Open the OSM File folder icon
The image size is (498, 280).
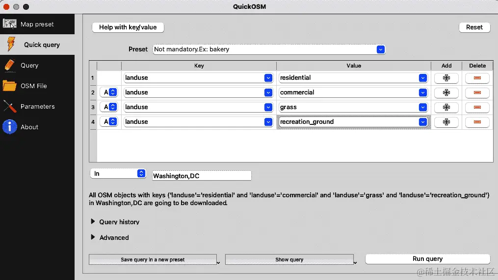pos(9,86)
